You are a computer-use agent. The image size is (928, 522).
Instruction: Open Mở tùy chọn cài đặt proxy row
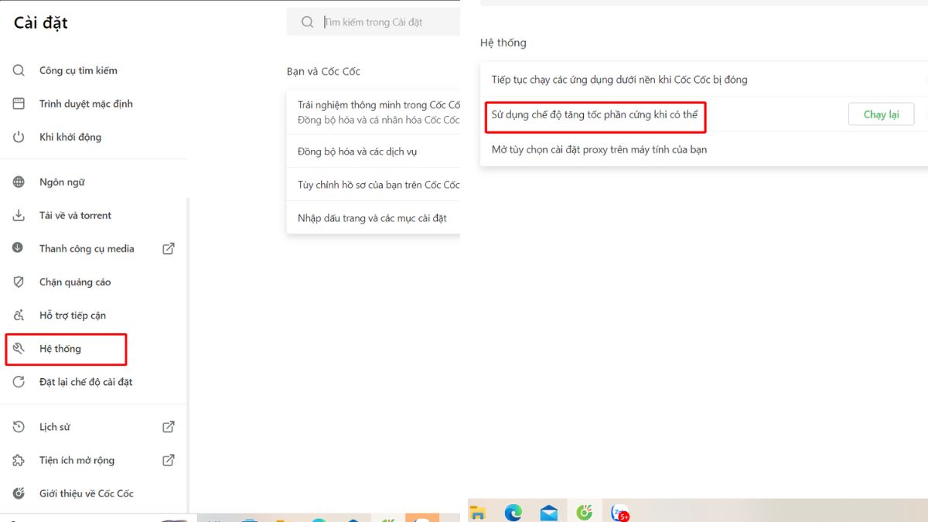[704, 149]
